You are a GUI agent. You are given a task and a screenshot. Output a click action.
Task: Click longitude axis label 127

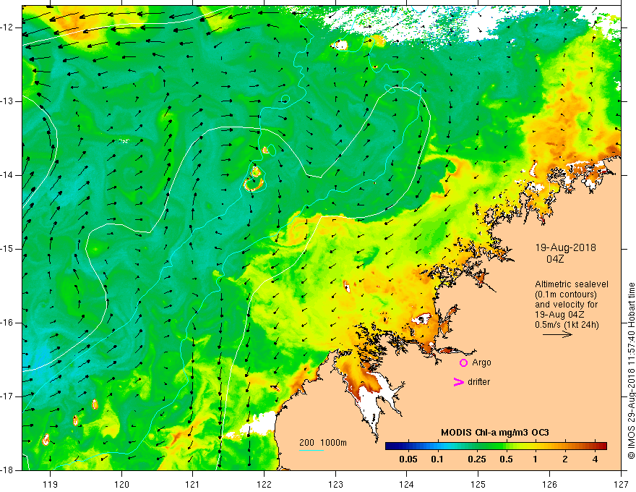tap(621, 484)
